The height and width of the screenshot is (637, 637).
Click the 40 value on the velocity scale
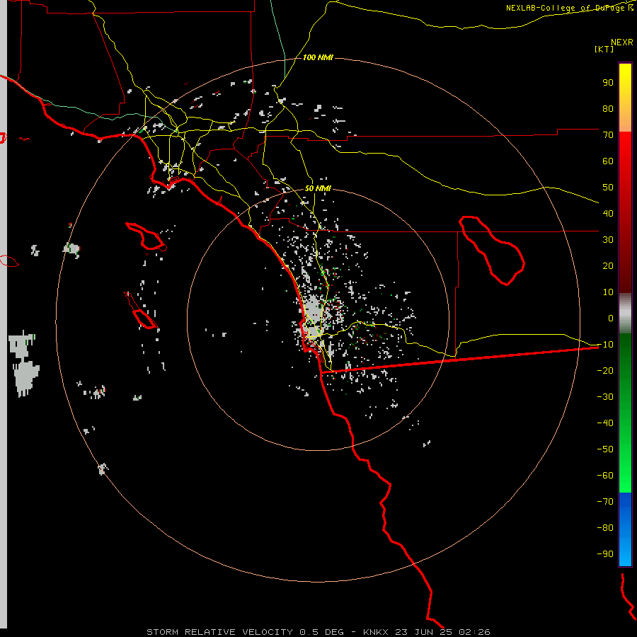coord(608,213)
